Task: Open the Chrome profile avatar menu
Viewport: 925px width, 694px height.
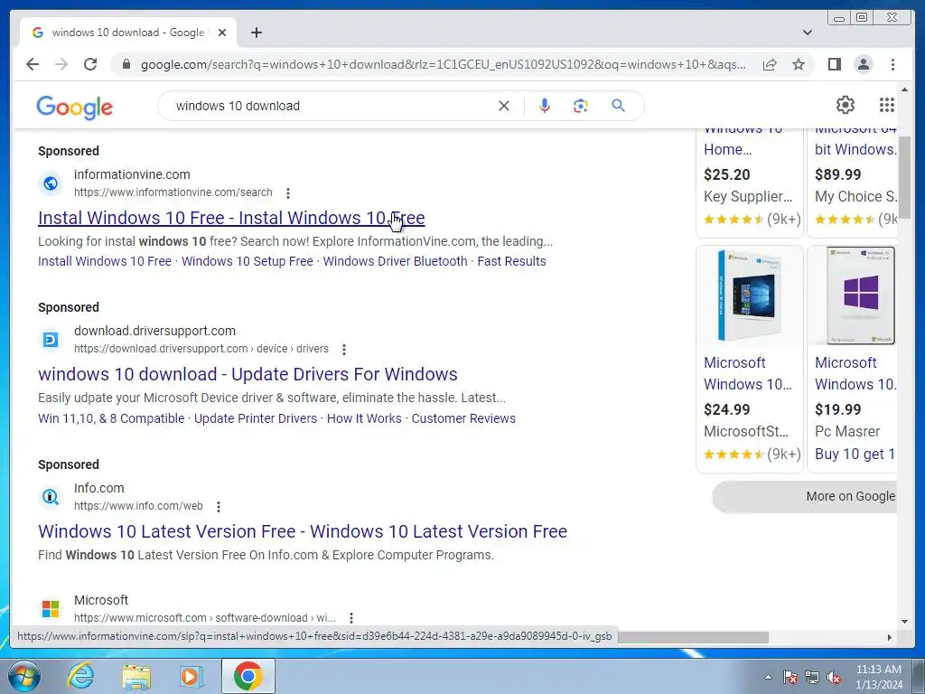Action: [x=863, y=64]
